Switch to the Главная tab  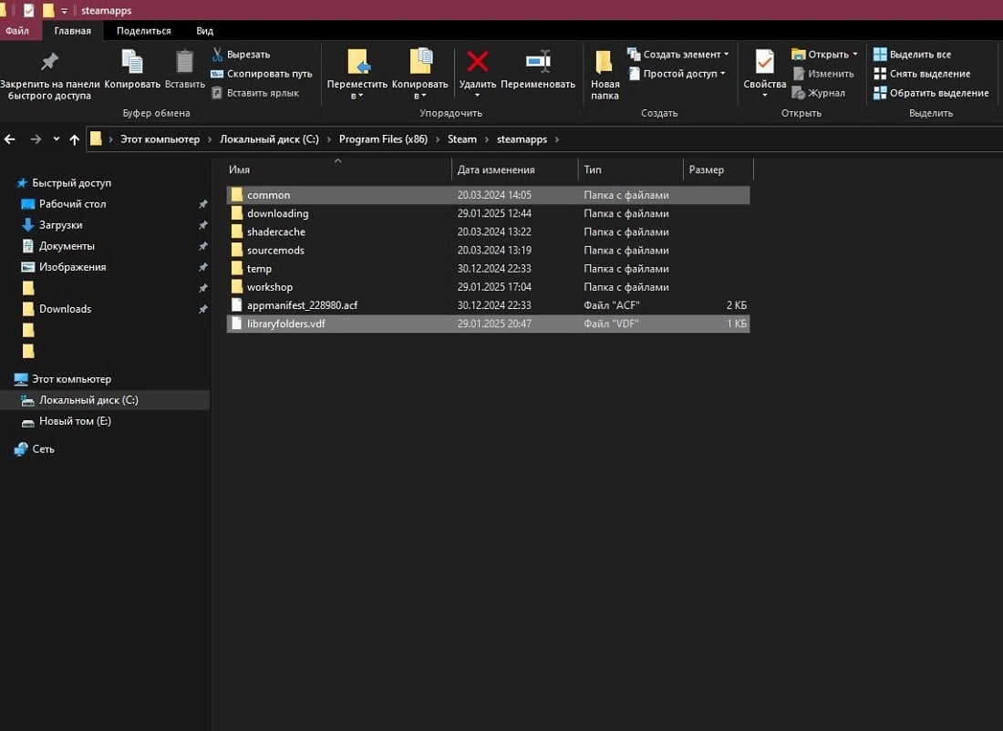[x=72, y=31]
